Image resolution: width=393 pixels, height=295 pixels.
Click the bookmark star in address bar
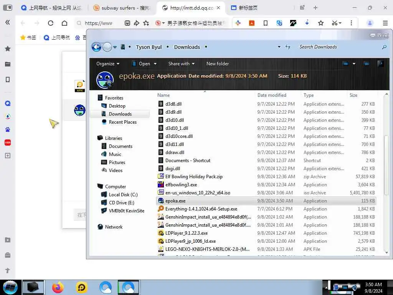pos(146,23)
